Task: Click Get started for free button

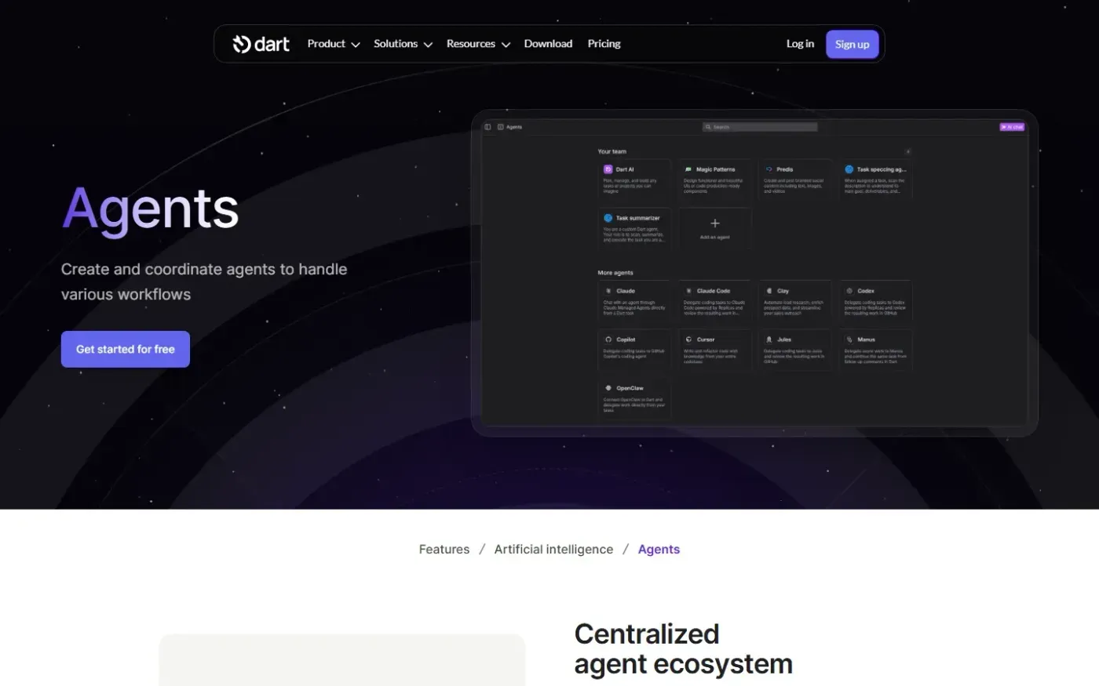Action: tap(126, 349)
